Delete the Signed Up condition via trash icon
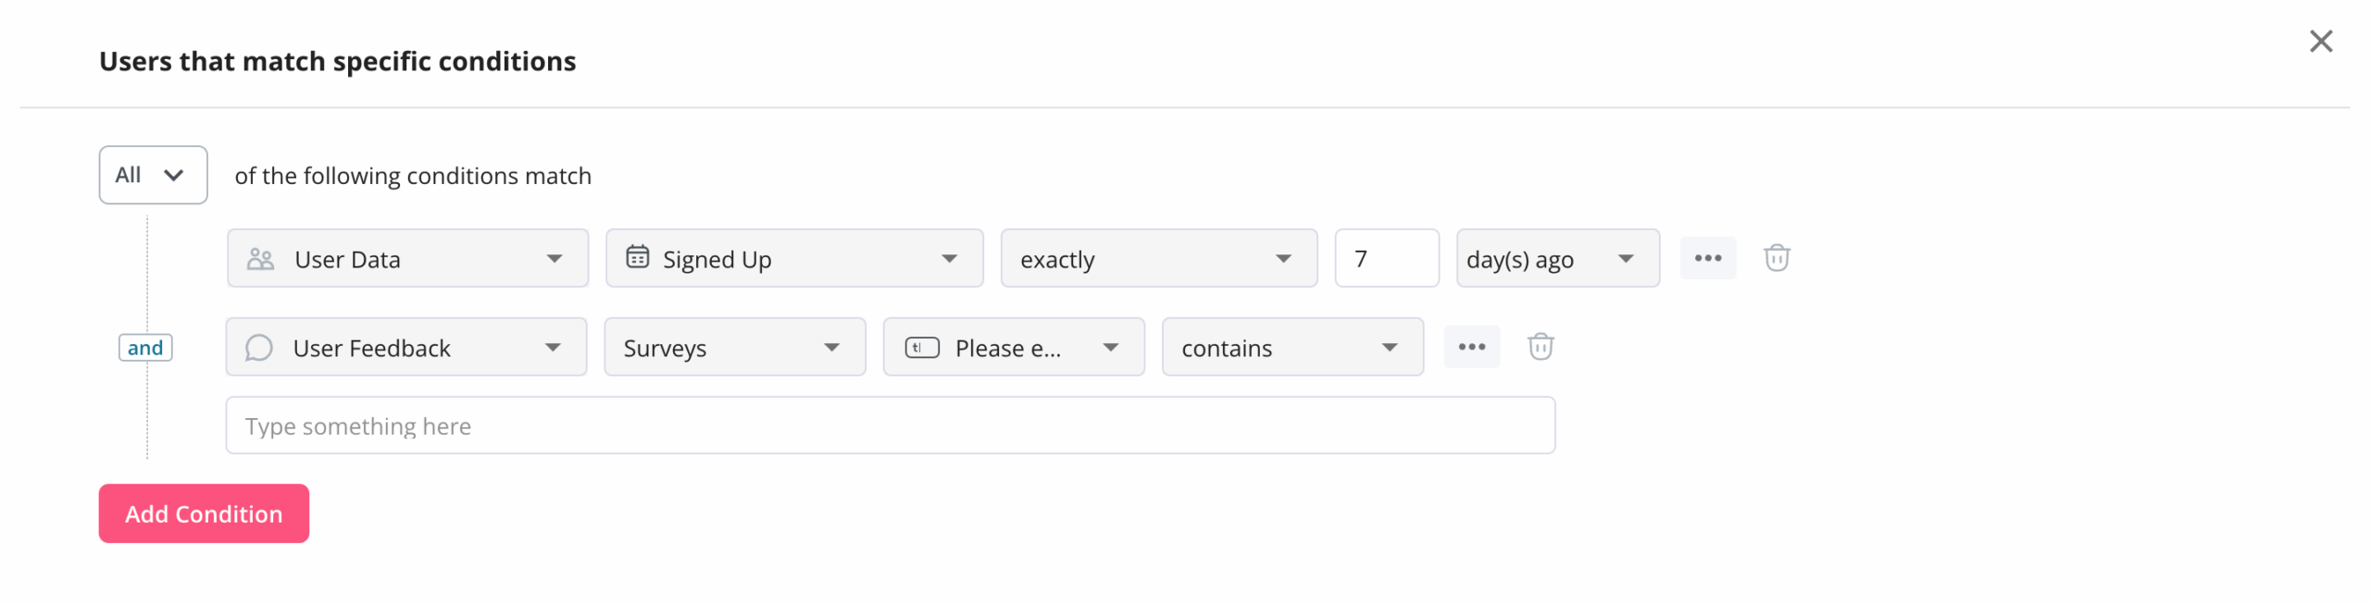This screenshot has height=603, width=2370. pos(1777,259)
